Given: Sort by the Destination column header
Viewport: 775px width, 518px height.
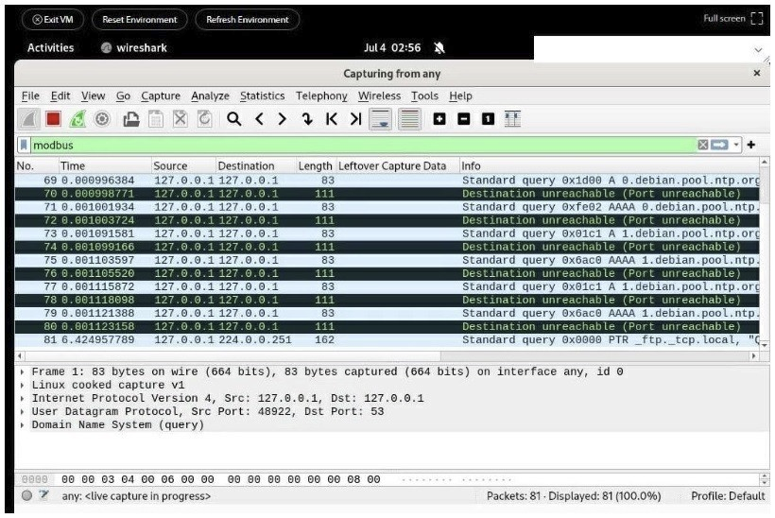Looking at the screenshot, I should tap(255, 166).
